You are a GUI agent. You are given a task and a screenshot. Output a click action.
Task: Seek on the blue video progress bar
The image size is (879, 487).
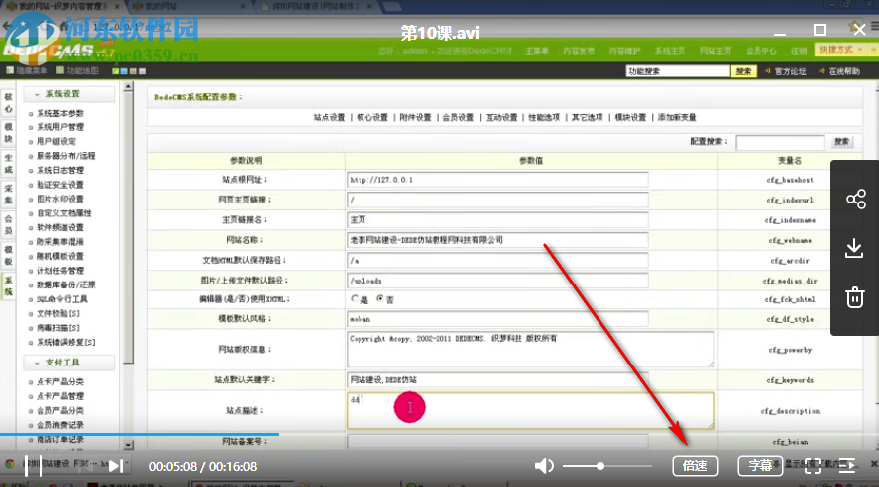[139, 434]
